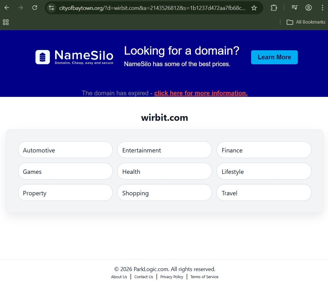The height and width of the screenshot is (281, 328).
Task: Select the Health category
Action: (164, 171)
